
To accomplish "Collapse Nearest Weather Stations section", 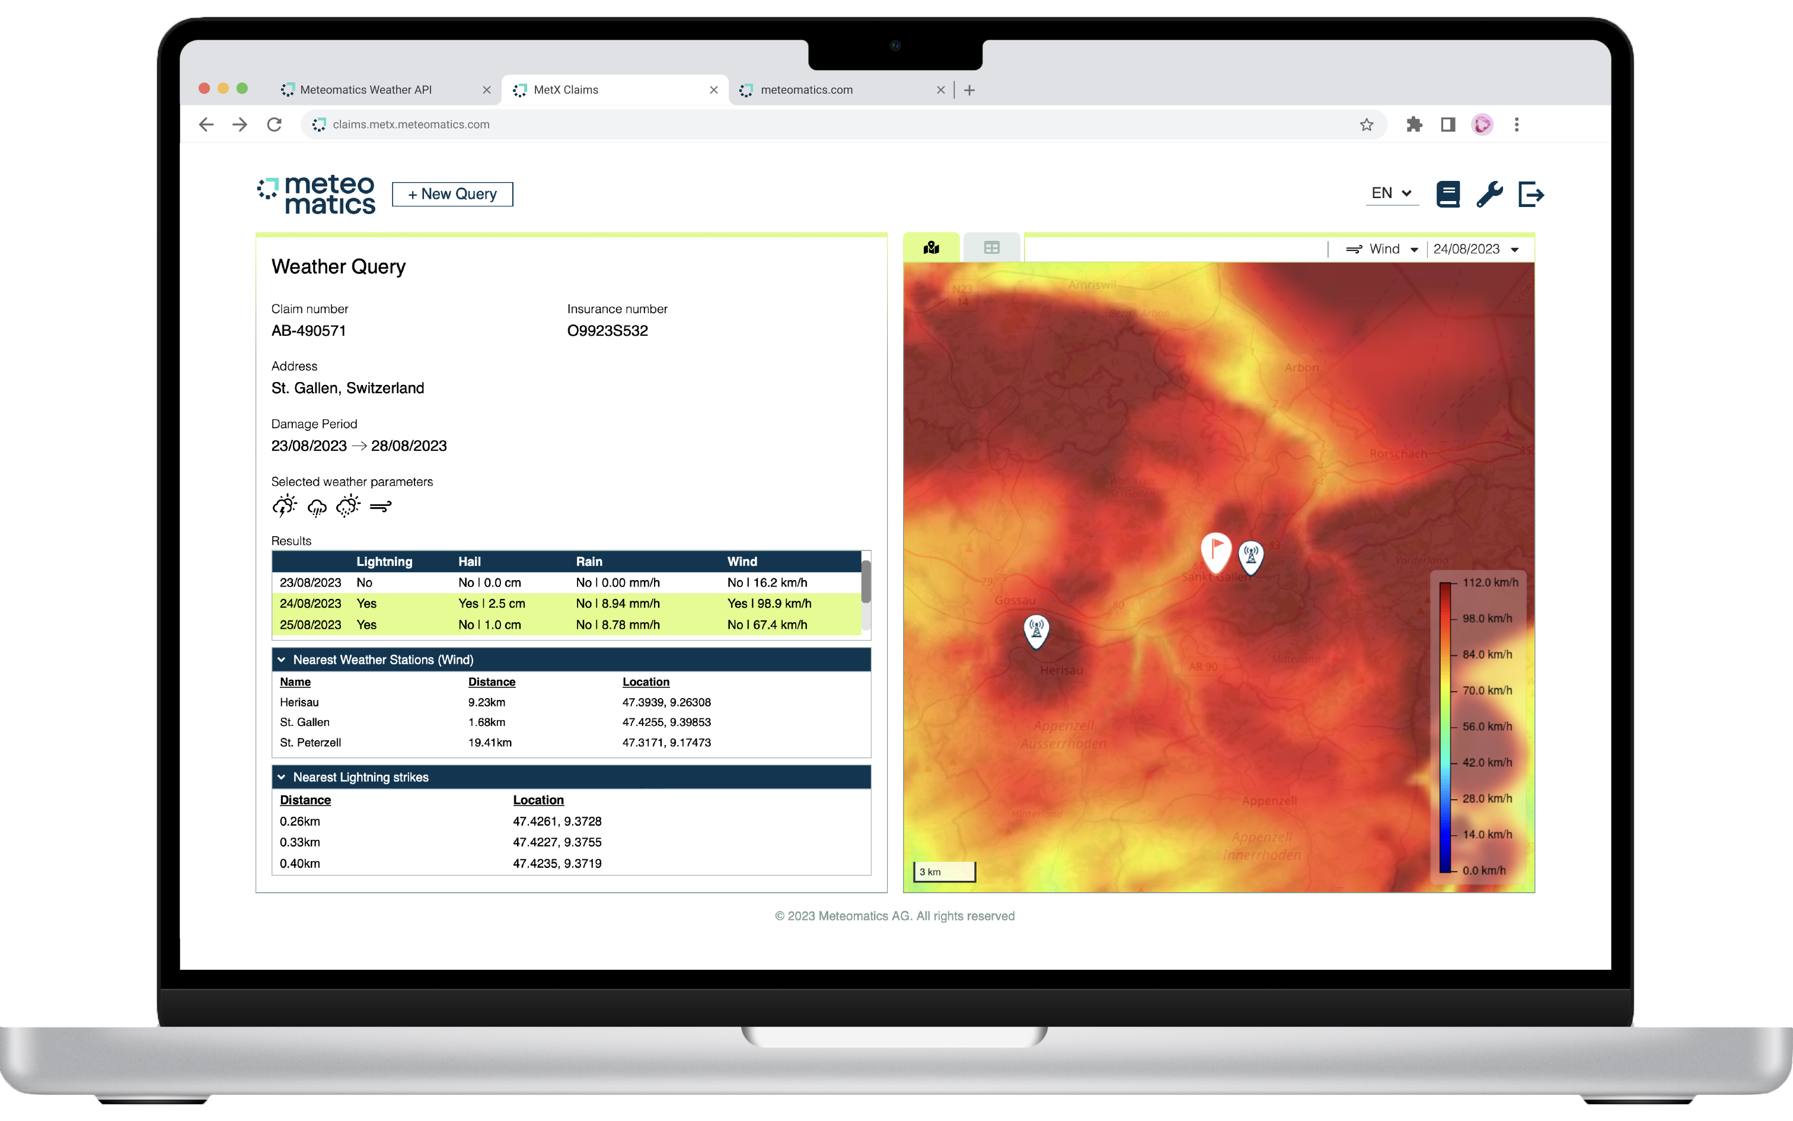I will 282,659.
